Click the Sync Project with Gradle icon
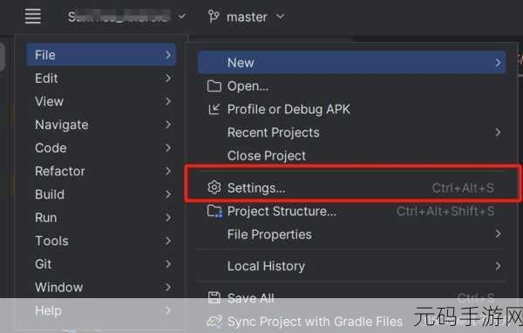Image resolution: width=523 pixels, height=333 pixels. (214, 322)
